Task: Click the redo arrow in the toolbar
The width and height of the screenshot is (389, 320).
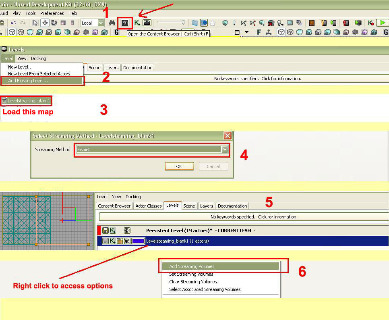Action: click(23, 23)
